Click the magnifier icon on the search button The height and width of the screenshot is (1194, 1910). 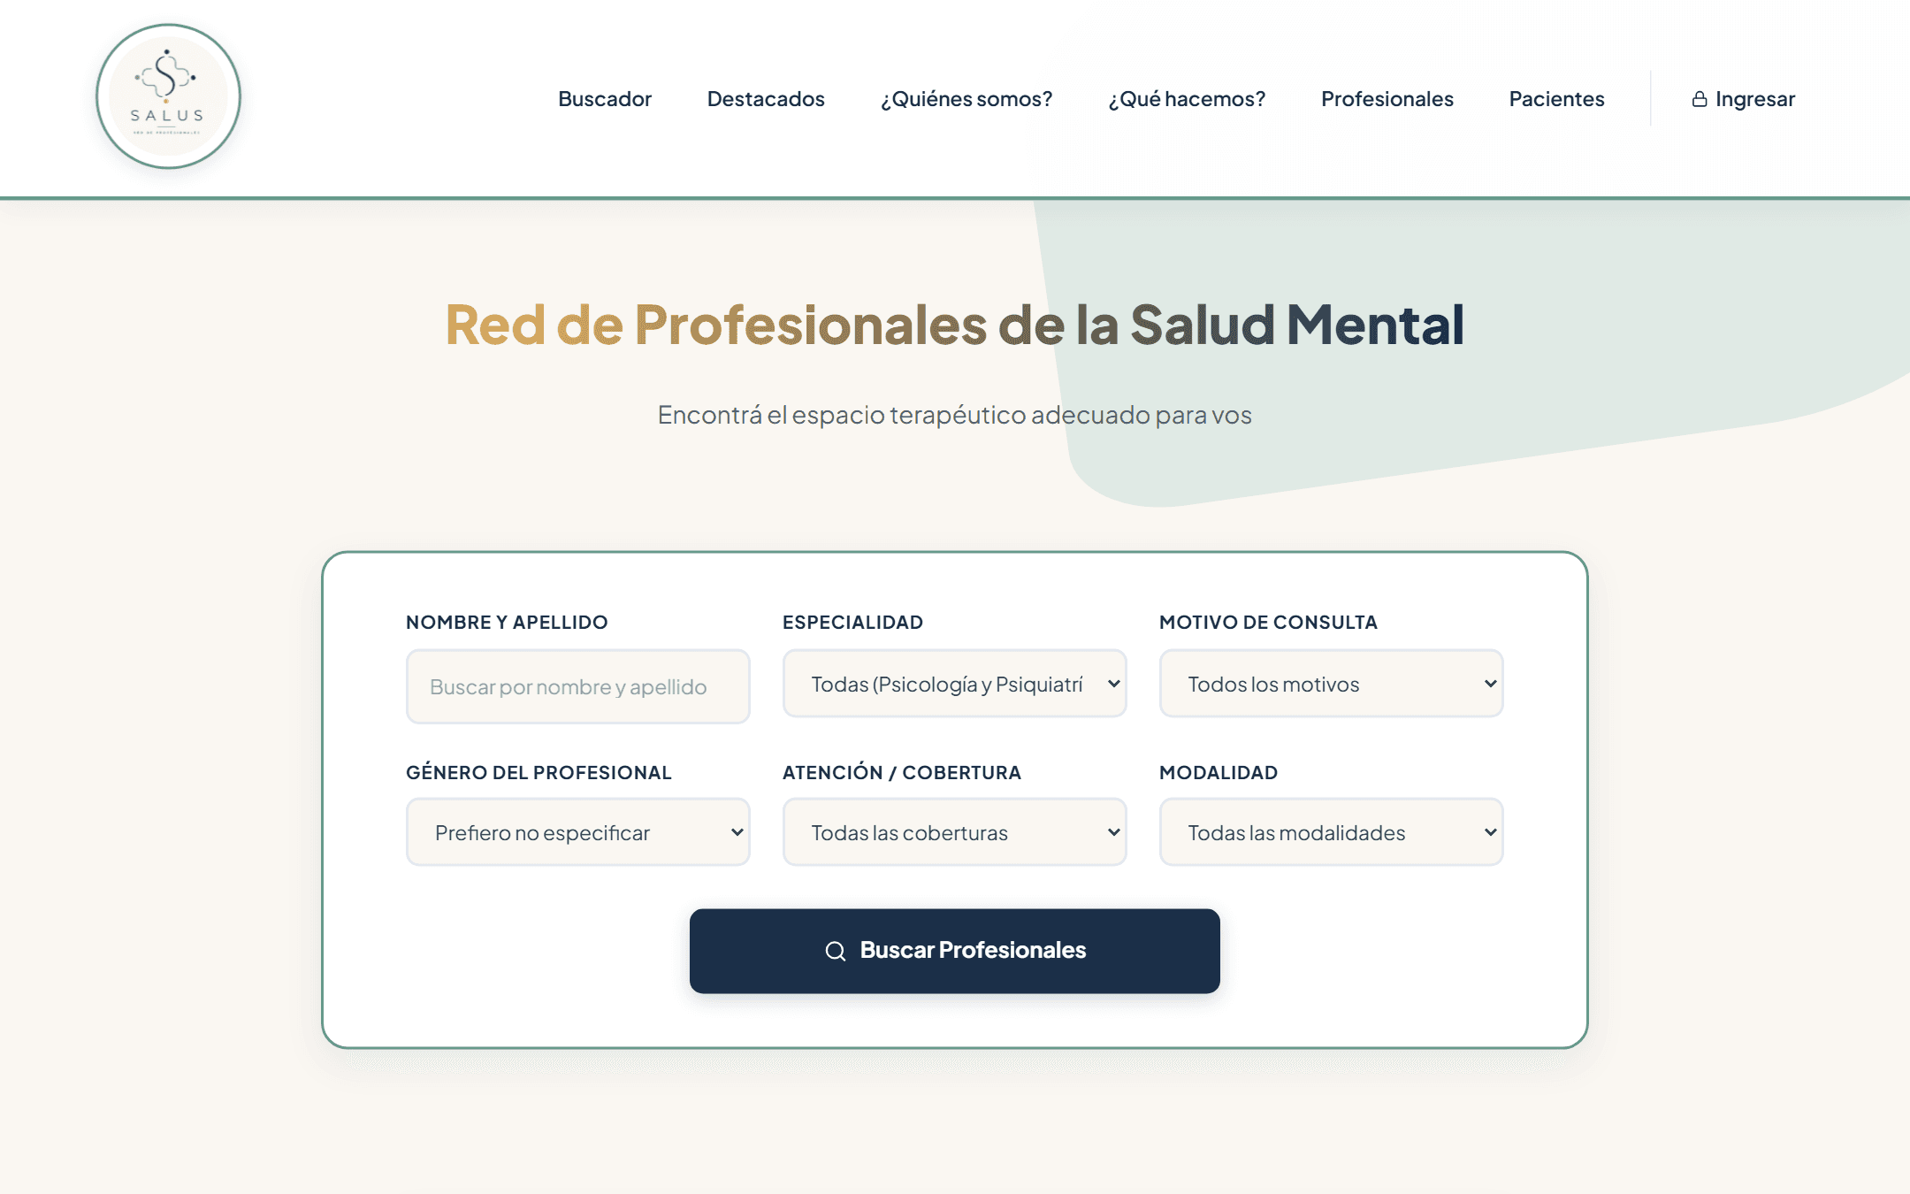(x=835, y=951)
